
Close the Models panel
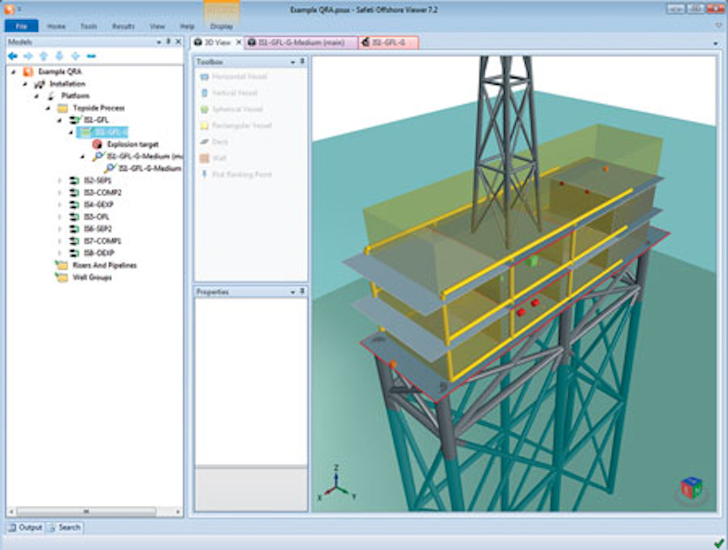coord(178,42)
